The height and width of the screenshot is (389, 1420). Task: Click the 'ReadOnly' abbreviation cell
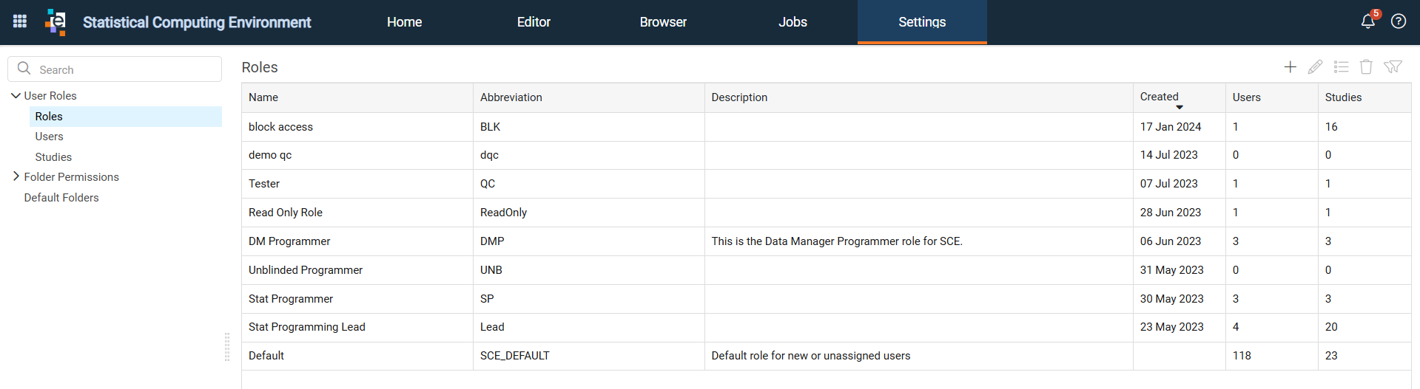click(x=589, y=213)
